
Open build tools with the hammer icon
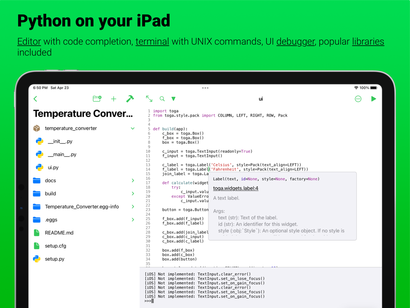click(x=130, y=99)
